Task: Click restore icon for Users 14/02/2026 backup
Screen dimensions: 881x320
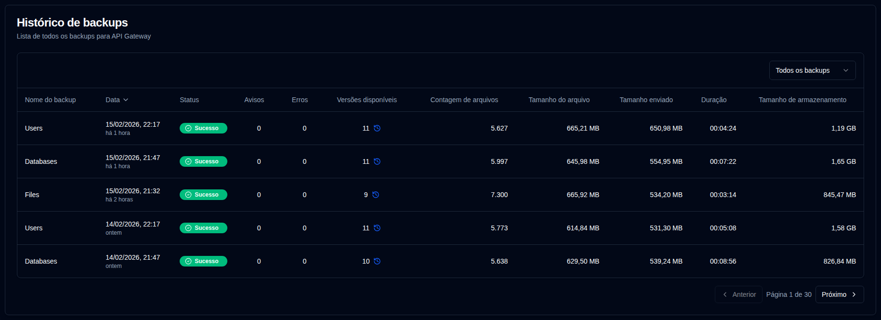Action: click(x=377, y=228)
